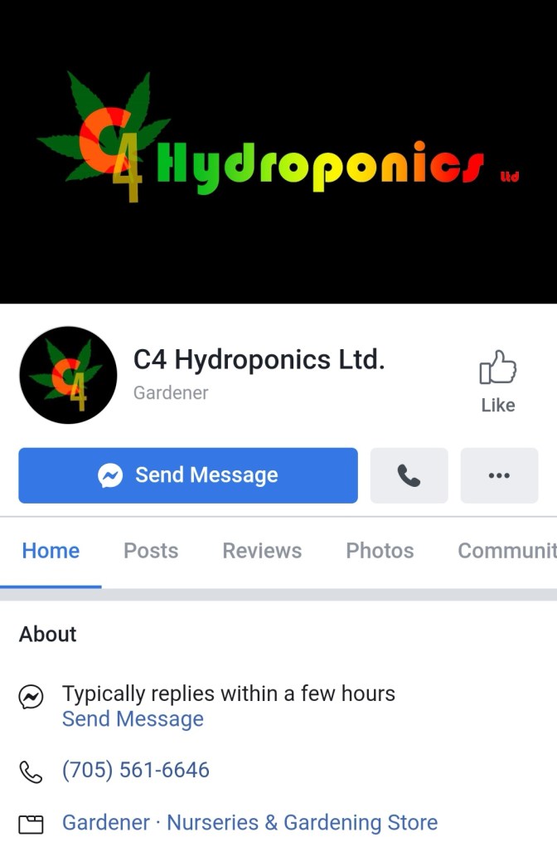Click the Messenger icon in Send Message button
The image size is (557, 847).
click(x=110, y=475)
